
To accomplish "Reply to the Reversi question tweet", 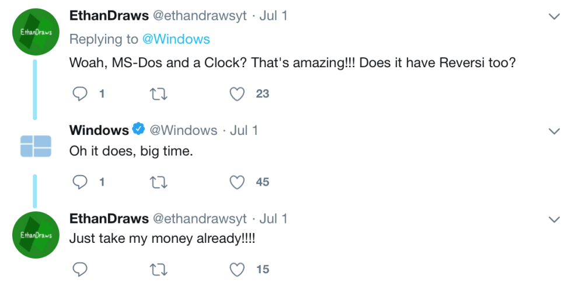I will (x=80, y=93).
